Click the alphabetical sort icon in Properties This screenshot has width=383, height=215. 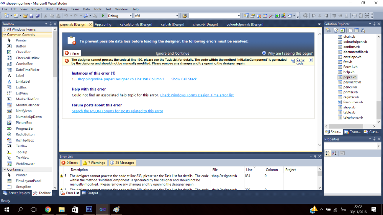tap(334, 153)
